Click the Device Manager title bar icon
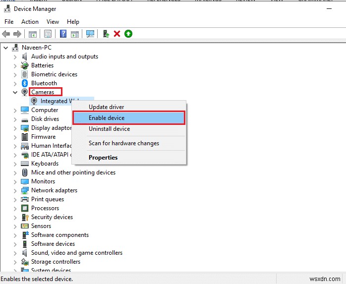Screen dimensions: 346x284 point(7,9)
